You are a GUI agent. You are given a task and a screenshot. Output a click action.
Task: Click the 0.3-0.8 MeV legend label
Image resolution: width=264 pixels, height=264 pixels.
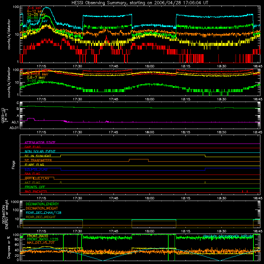pyautogui.click(x=38, y=74)
